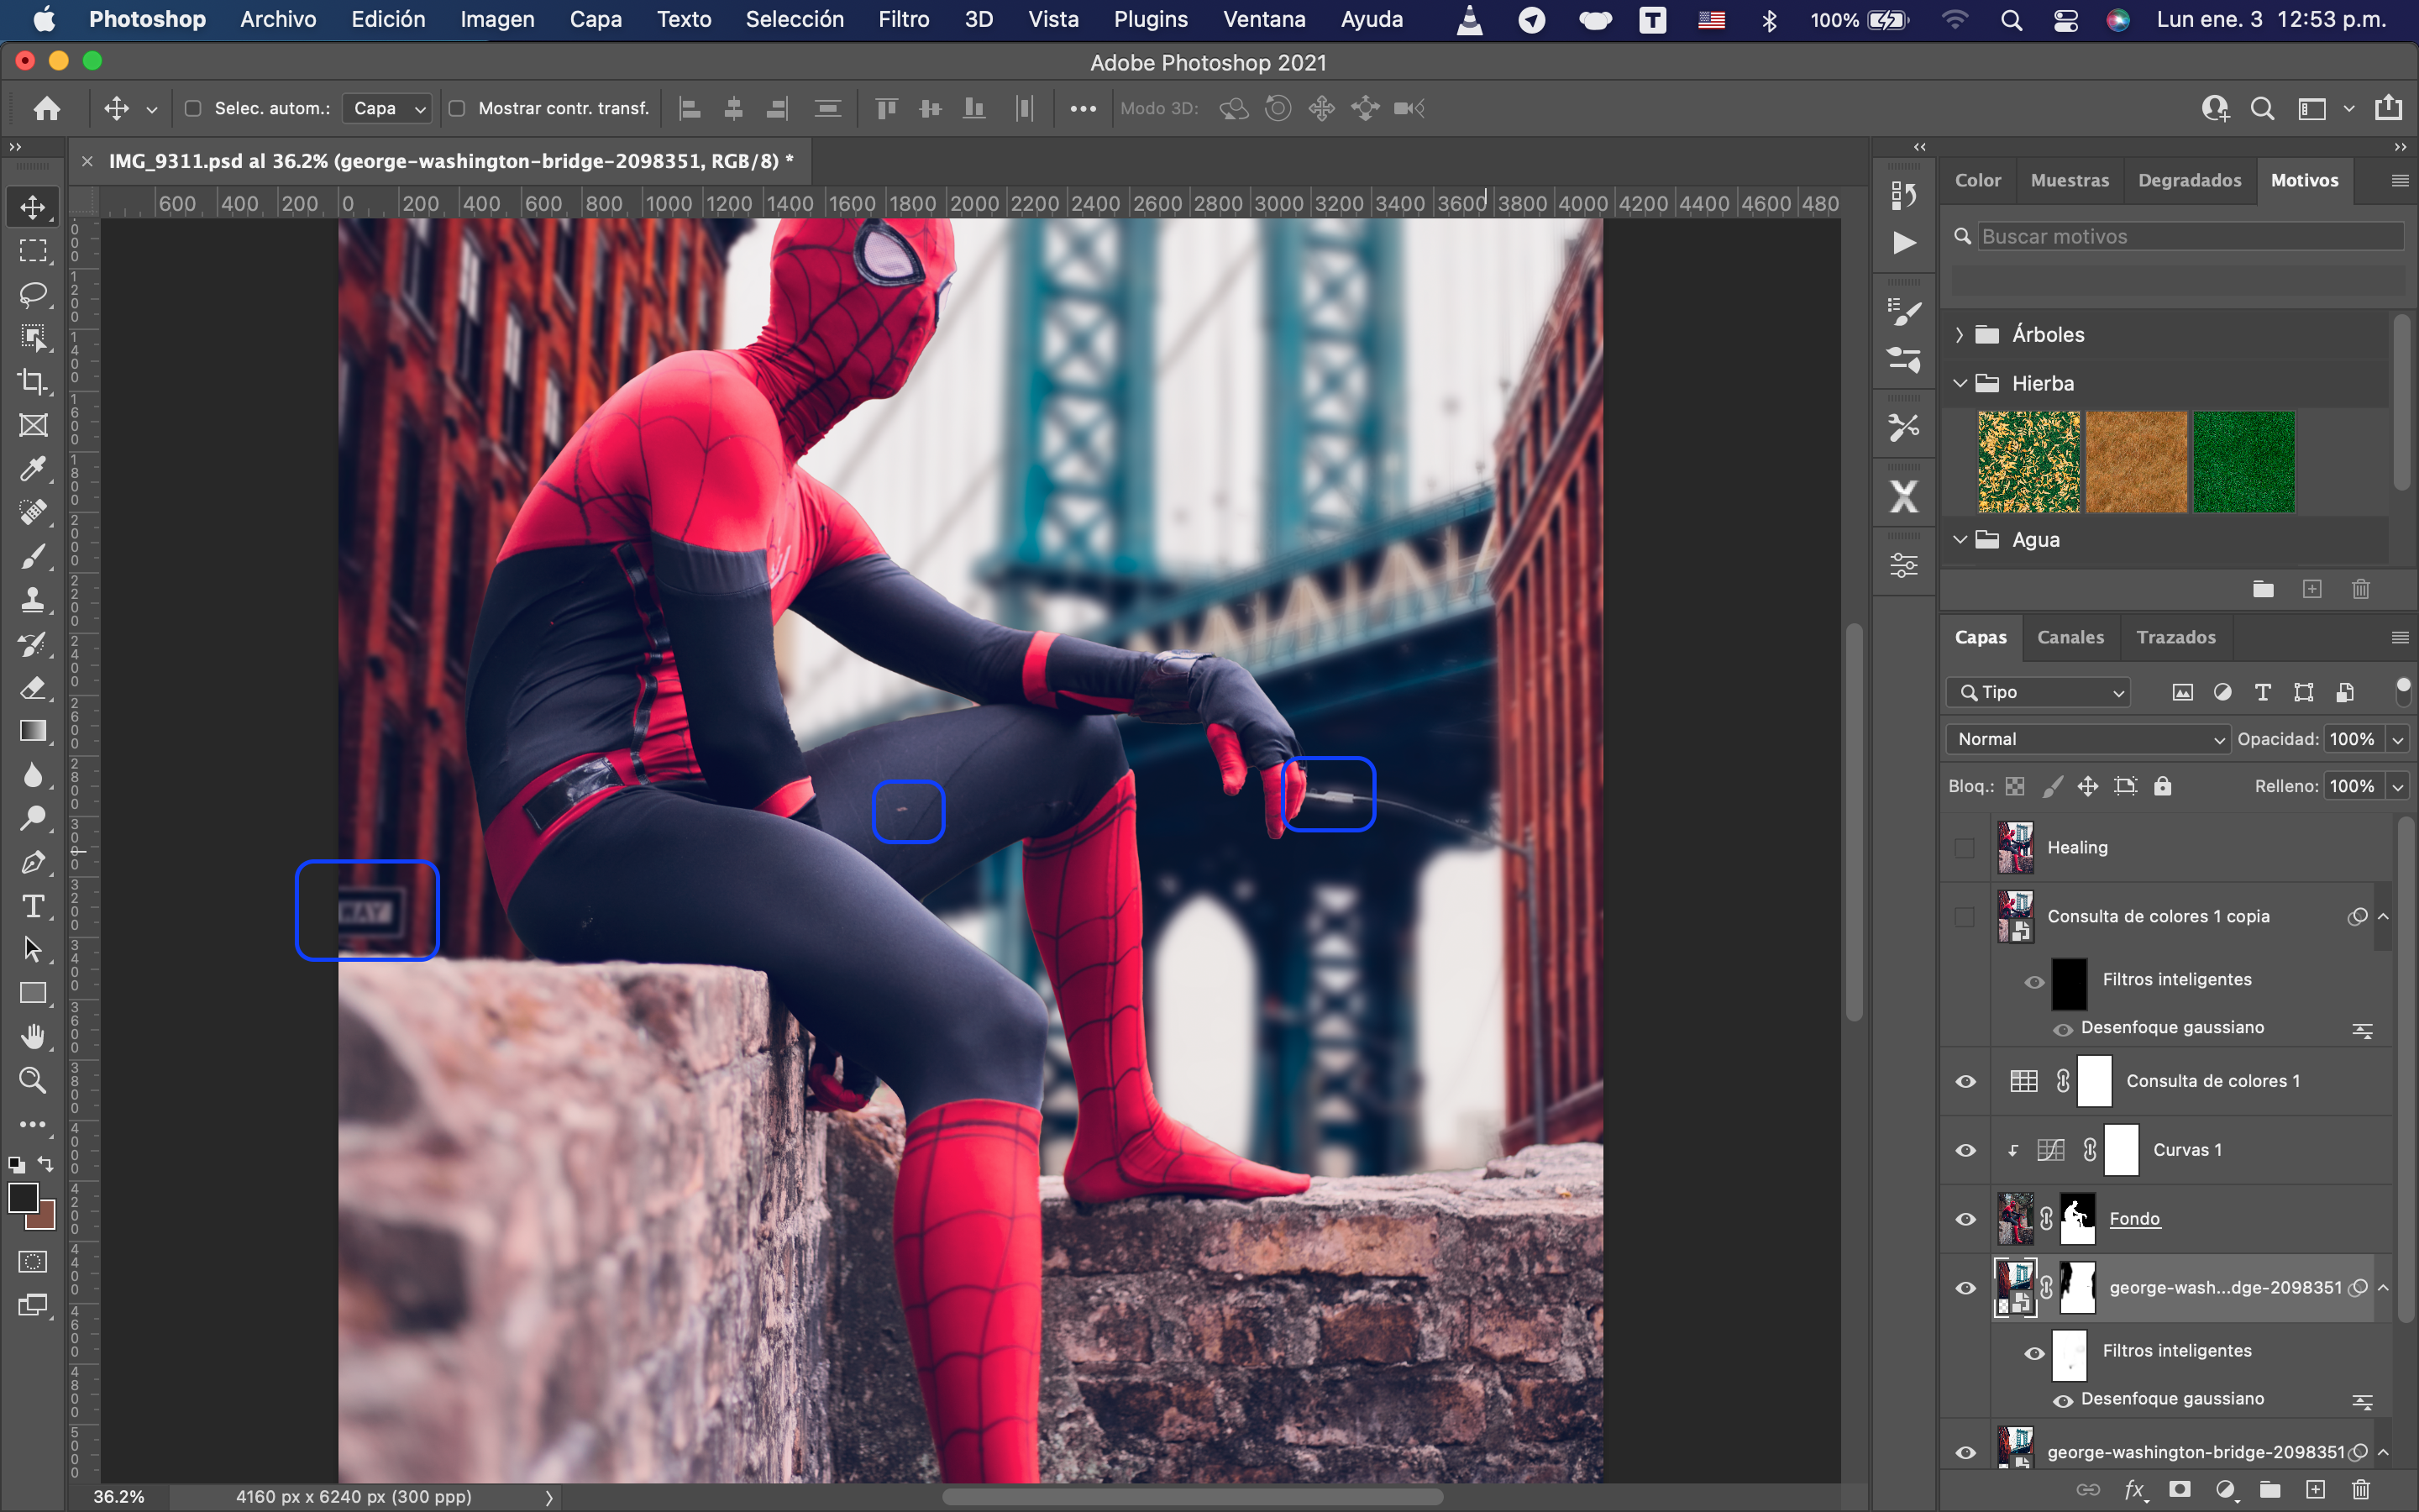
Task: Hide the george-wash...dge-2098351 selected layer
Action: pyautogui.click(x=1965, y=1288)
